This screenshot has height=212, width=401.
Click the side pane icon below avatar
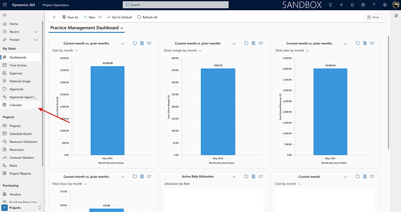click(x=396, y=16)
